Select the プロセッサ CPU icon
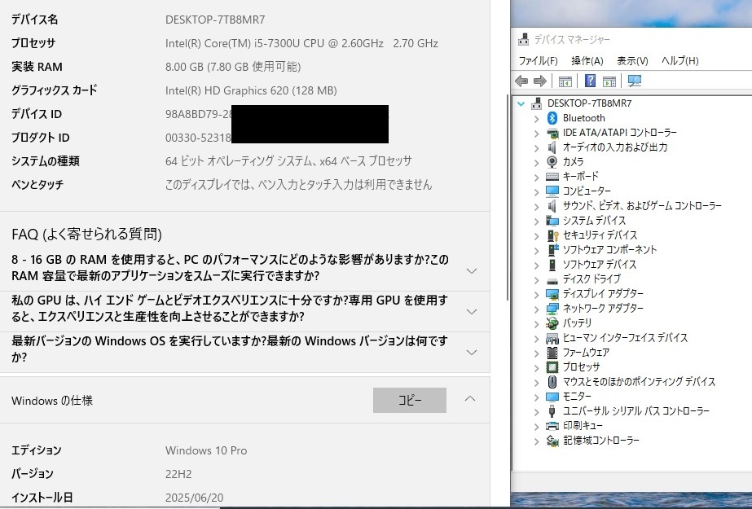 point(552,367)
